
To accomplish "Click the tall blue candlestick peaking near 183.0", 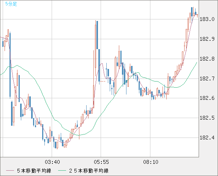I will click(97, 35).
